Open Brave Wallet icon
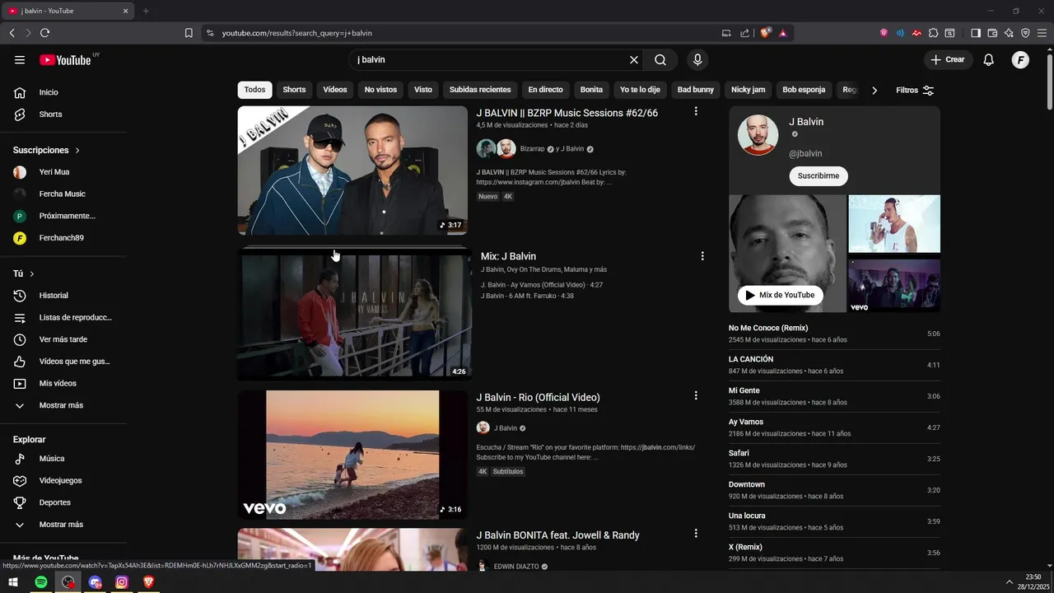1054x593 pixels. [992, 33]
